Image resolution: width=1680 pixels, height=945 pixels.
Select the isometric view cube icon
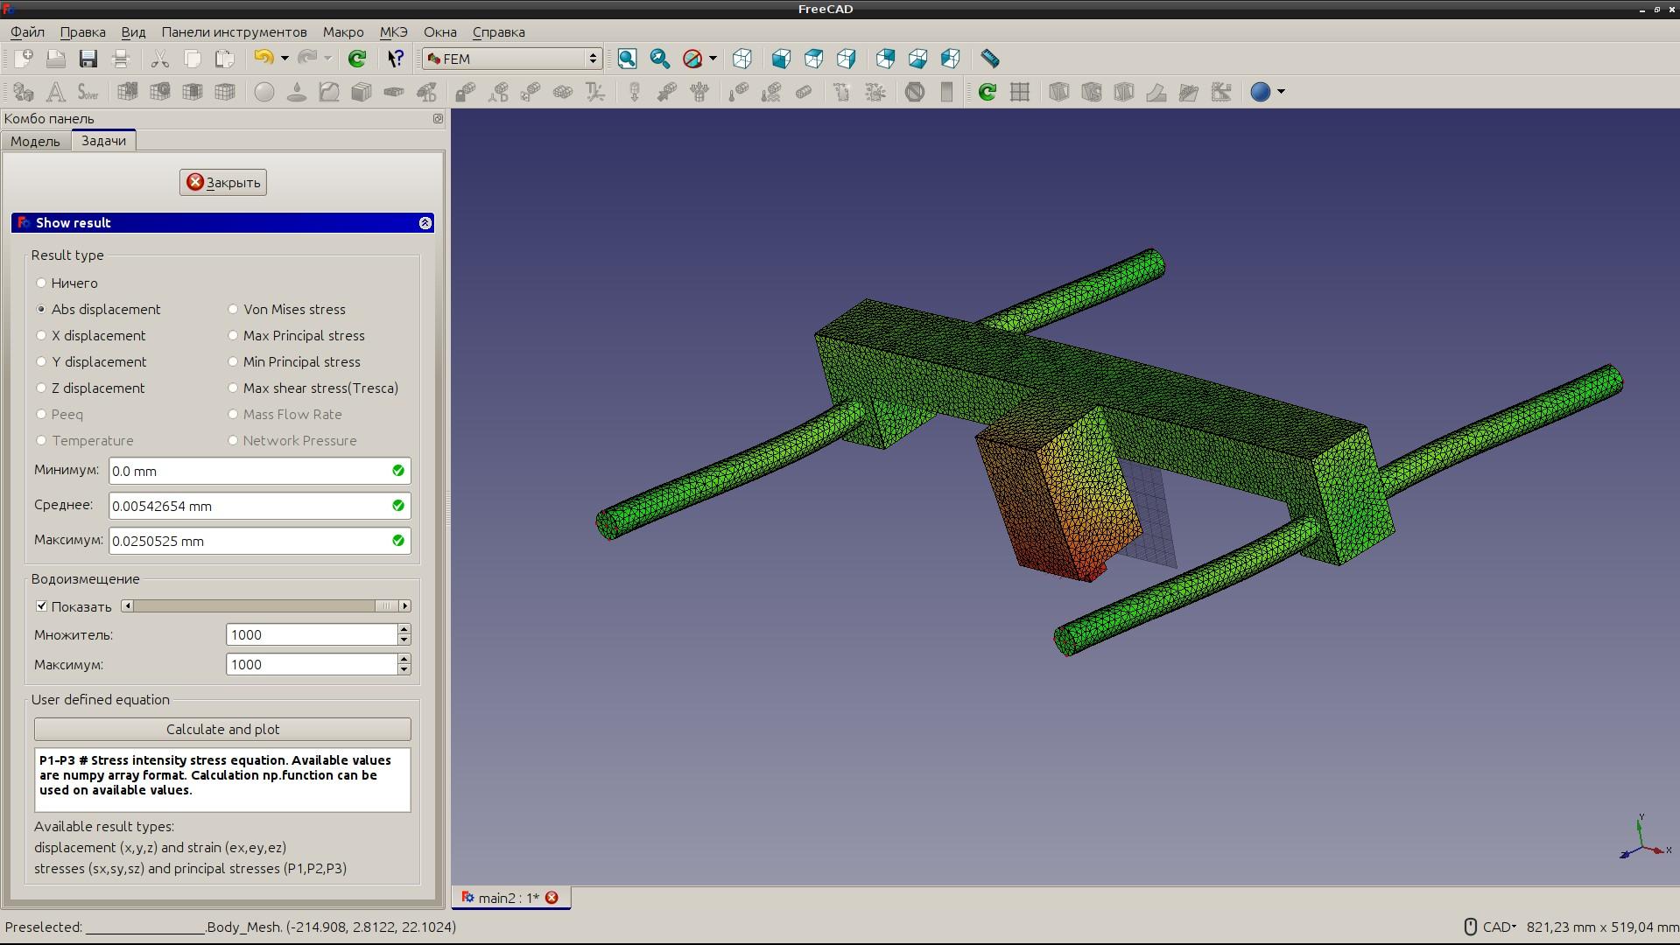point(742,59)
